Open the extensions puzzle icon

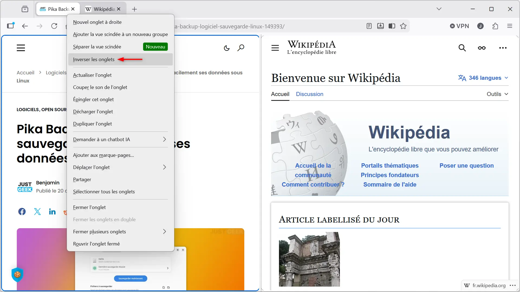click(495, 26)
